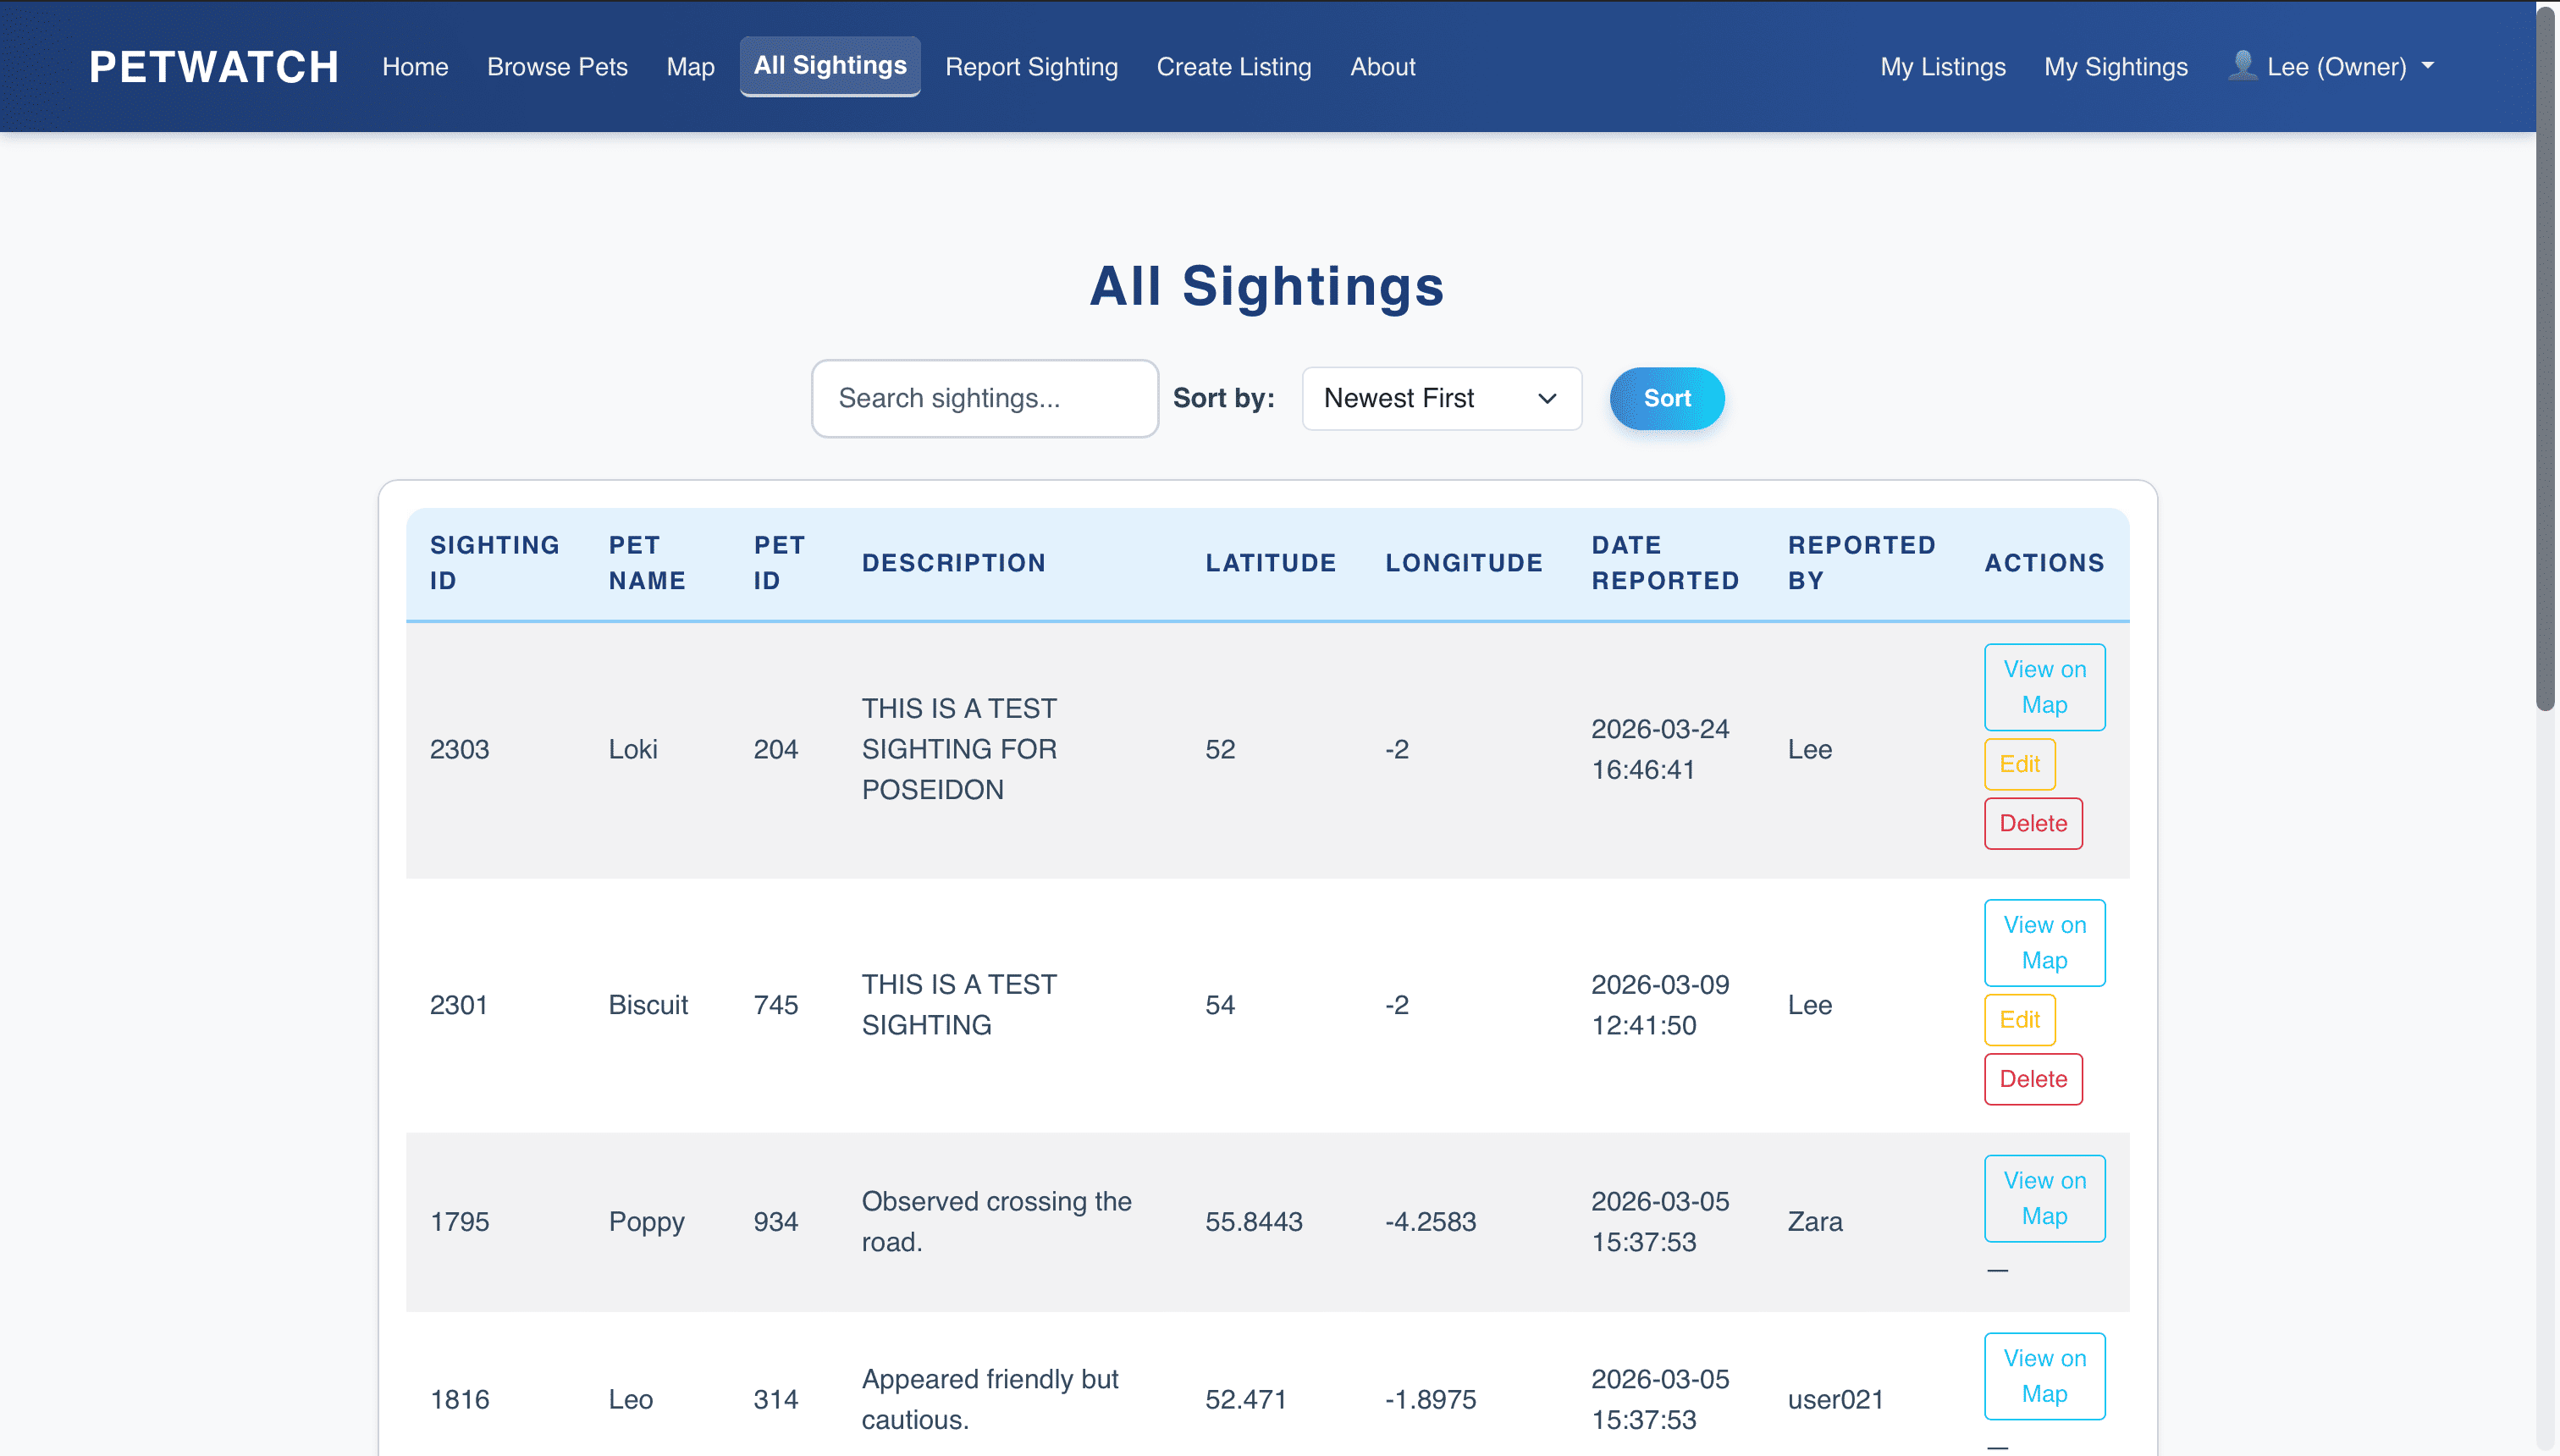Click the Pet Name column header

coord(647,563)
